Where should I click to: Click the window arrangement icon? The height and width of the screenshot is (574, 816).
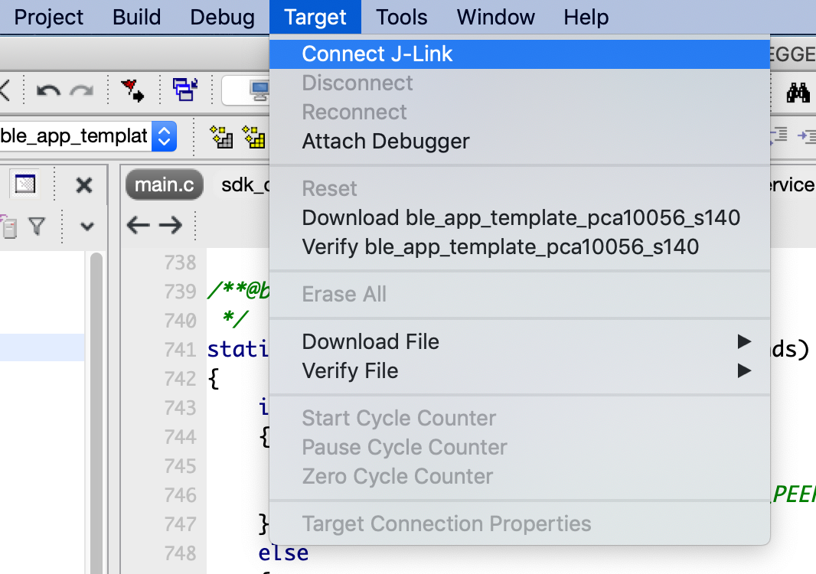(185, 88)
